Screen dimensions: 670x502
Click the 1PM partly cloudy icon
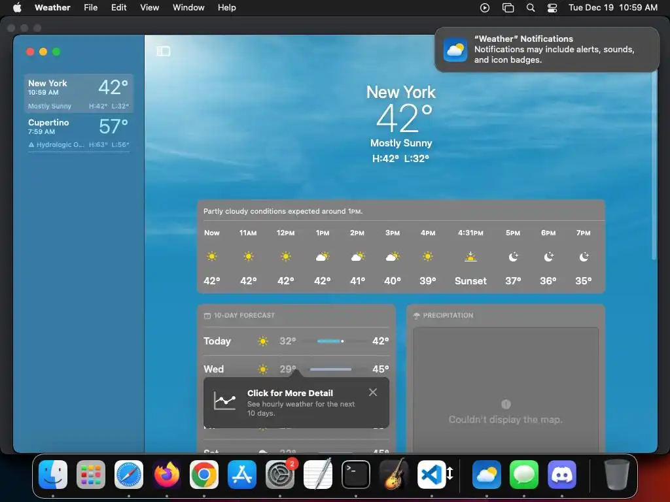323,256
